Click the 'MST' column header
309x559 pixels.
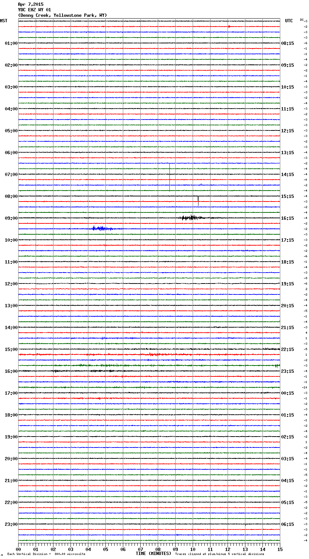[4, 21]
